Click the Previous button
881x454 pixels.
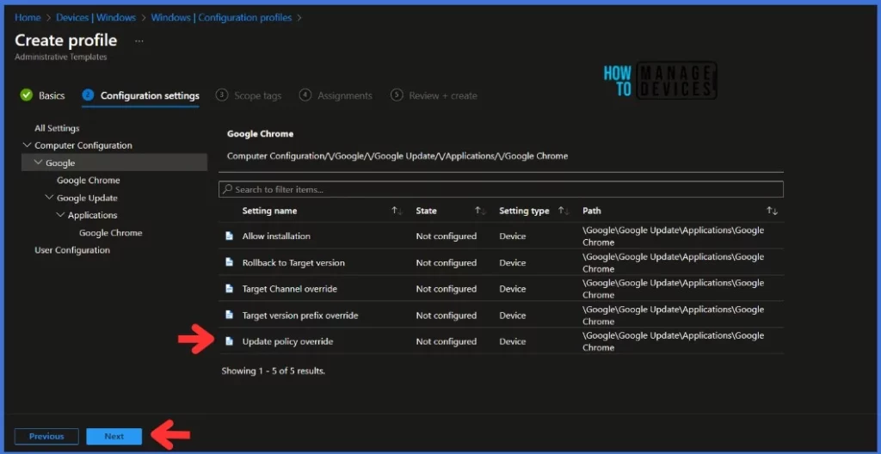pos(46,436)
